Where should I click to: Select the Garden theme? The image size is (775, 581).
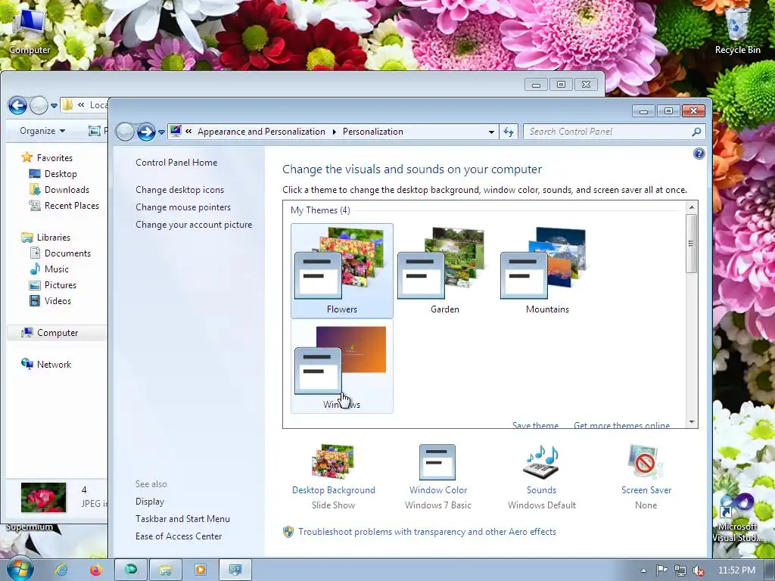(444, 270)
